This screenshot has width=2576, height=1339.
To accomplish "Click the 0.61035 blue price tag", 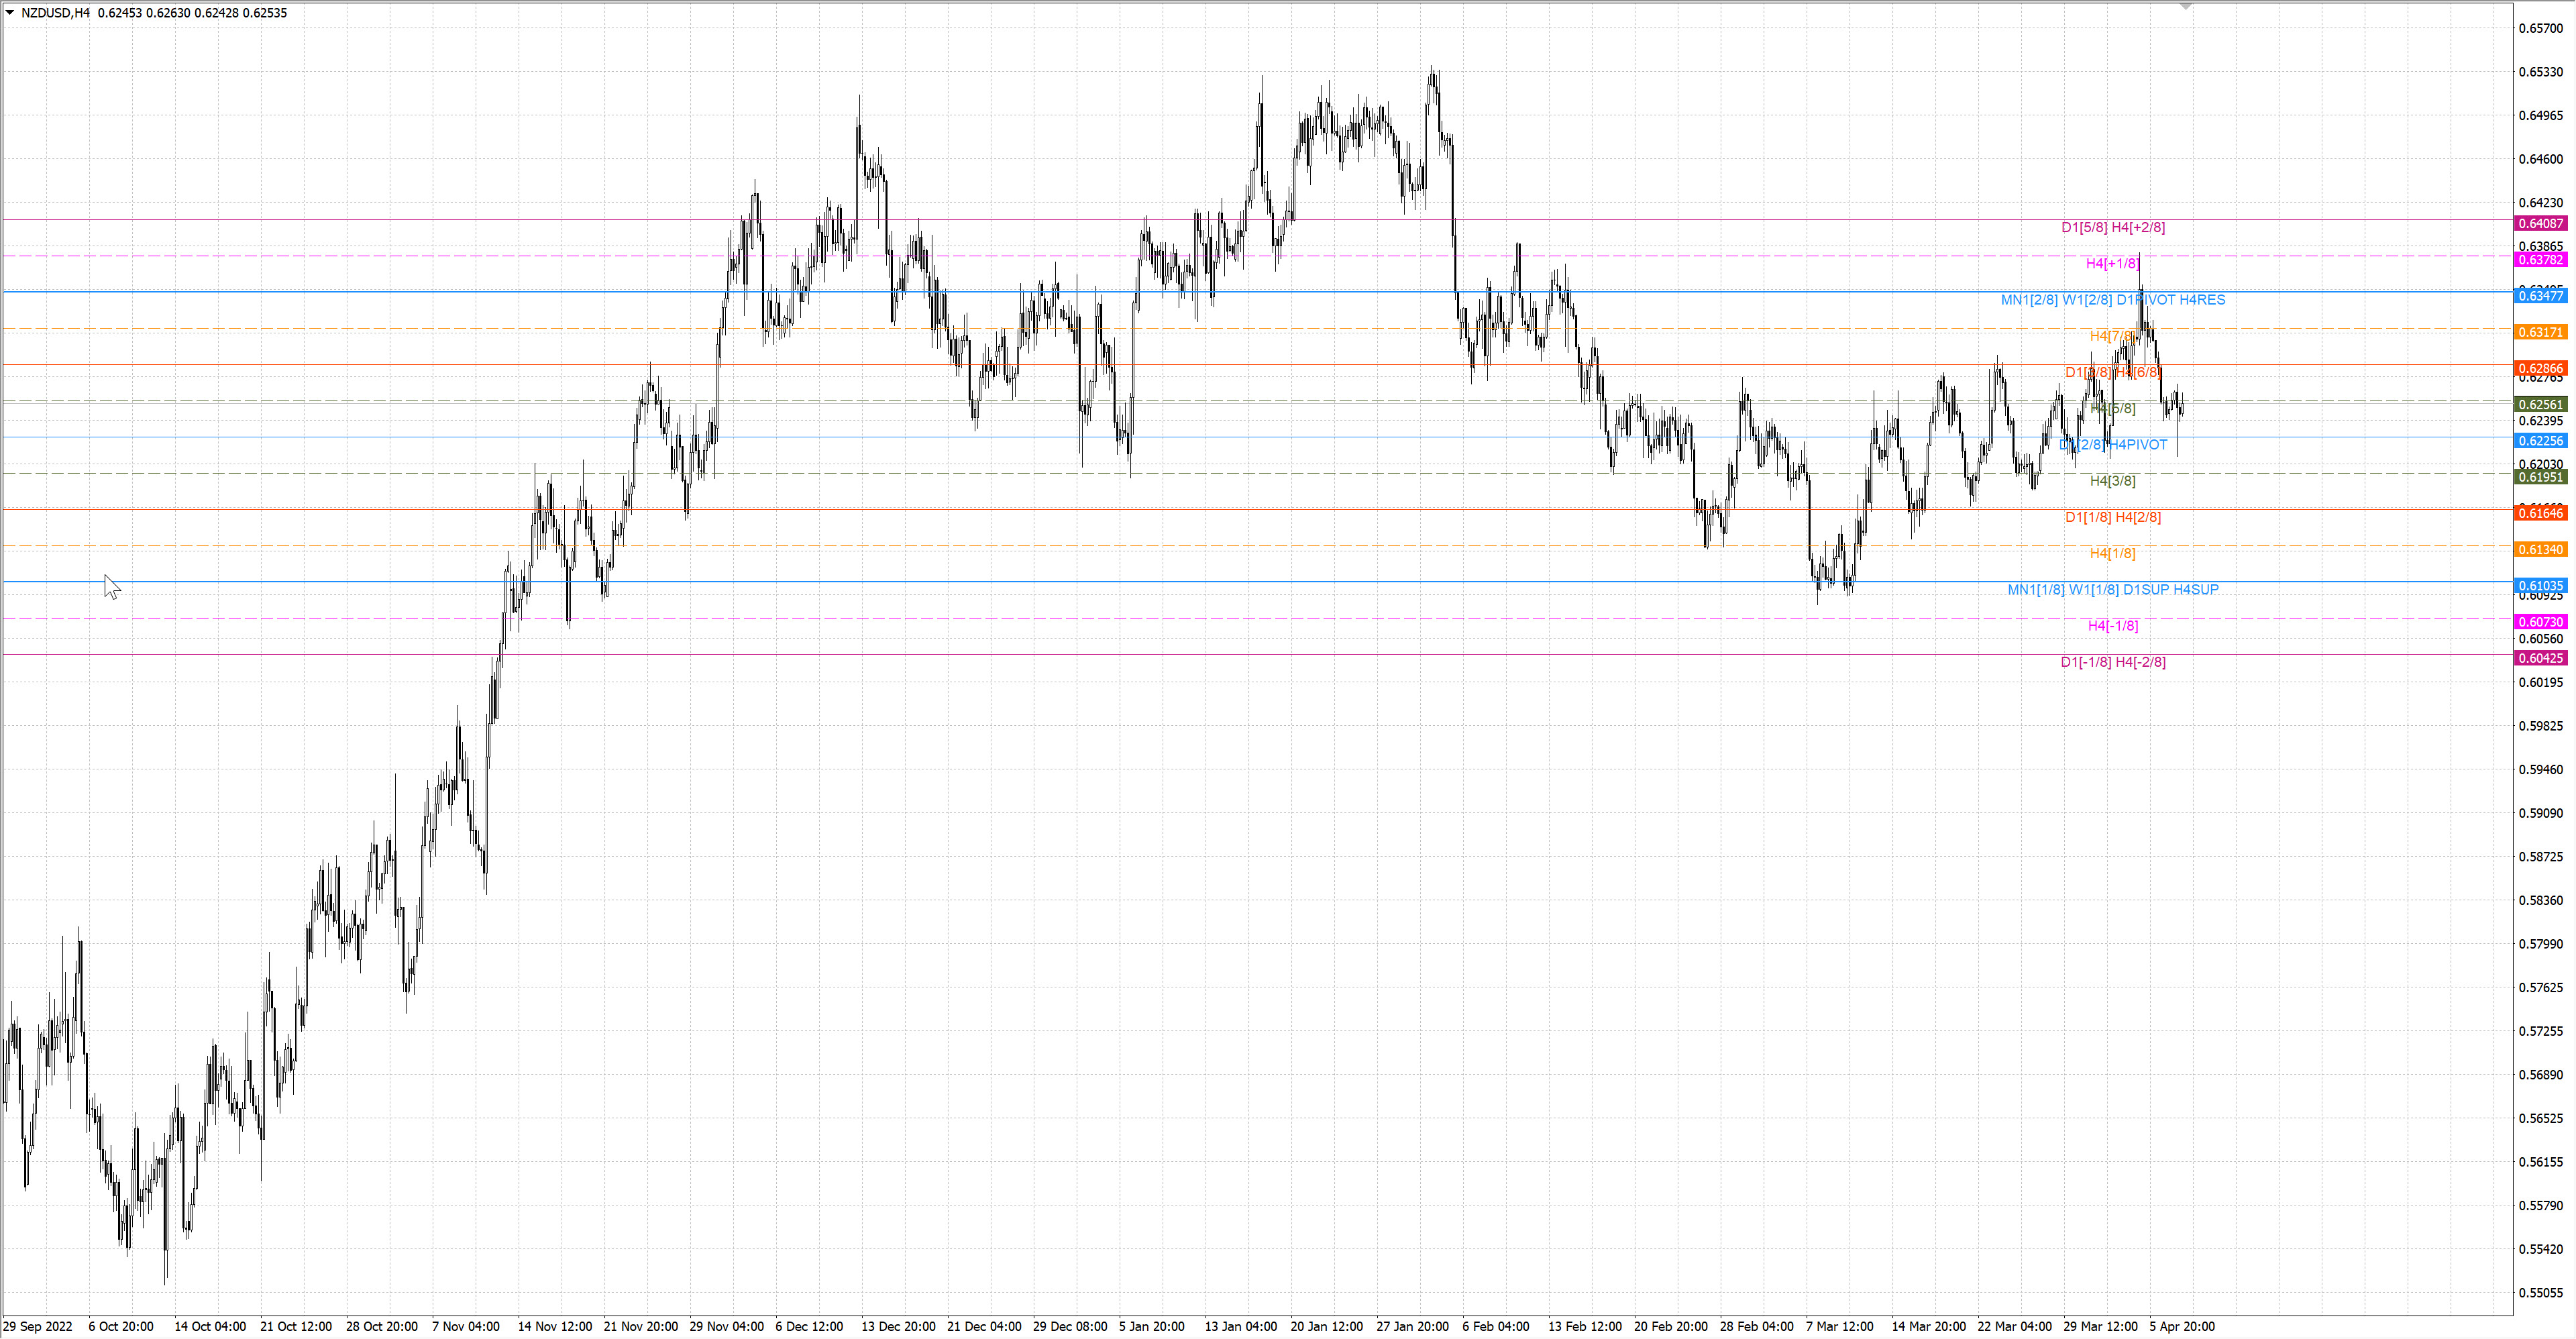I will click(2541, 586).
